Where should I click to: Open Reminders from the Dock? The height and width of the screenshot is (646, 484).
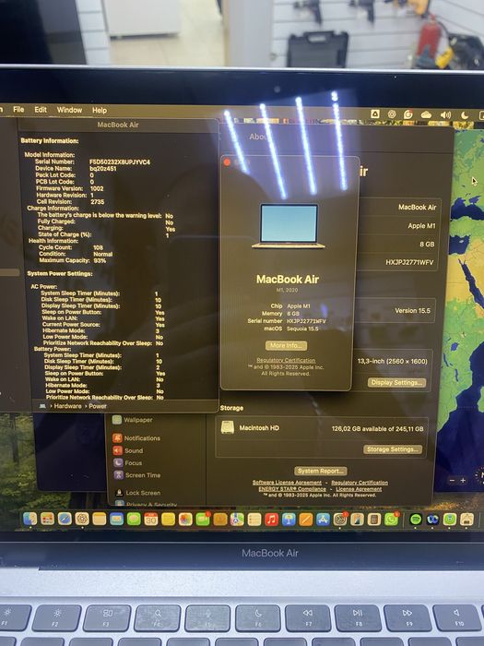point(254,520)
